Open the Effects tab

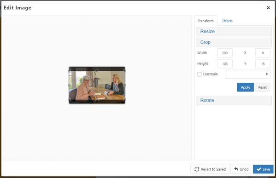pos(227,21)
